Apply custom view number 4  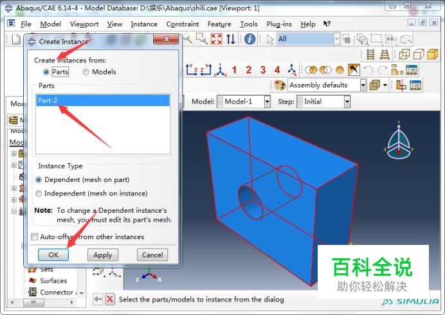pos(277,70)
